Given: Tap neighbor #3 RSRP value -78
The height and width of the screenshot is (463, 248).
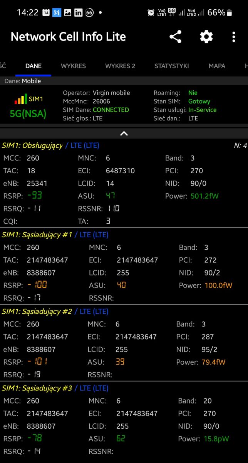Looking at the screenshot, I should [34, 438].
